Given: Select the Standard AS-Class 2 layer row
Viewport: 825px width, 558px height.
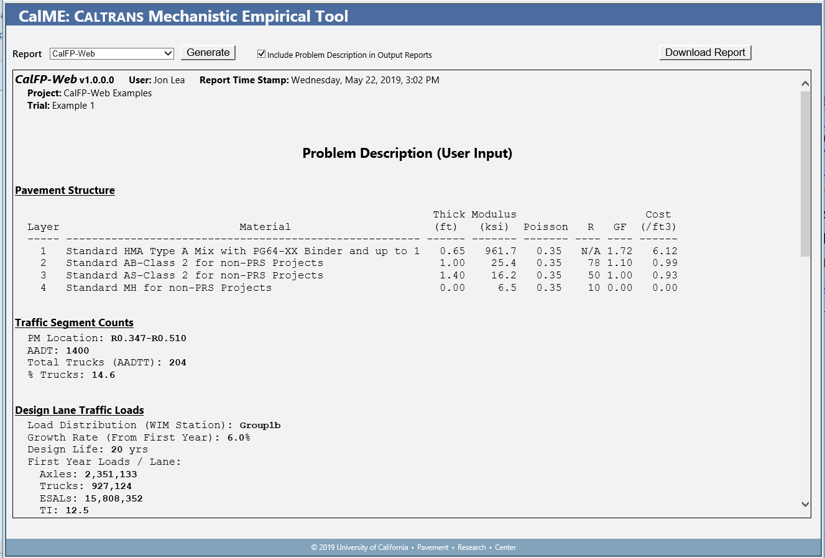Looking at the screenshot, I should [x=195, y=275].
